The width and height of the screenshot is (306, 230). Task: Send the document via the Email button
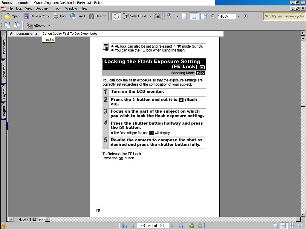coord(77,16)
